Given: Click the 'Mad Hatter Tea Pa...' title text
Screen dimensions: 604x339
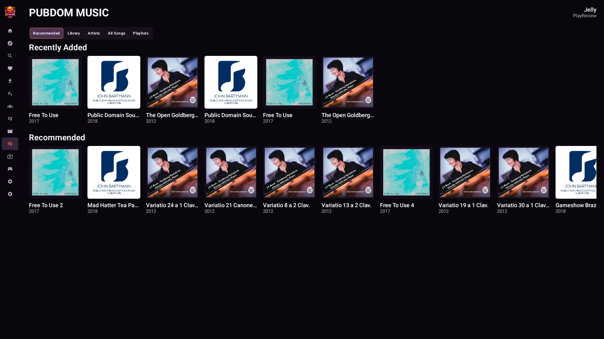Looking at the screenshot, I should [x=113, y=205].
